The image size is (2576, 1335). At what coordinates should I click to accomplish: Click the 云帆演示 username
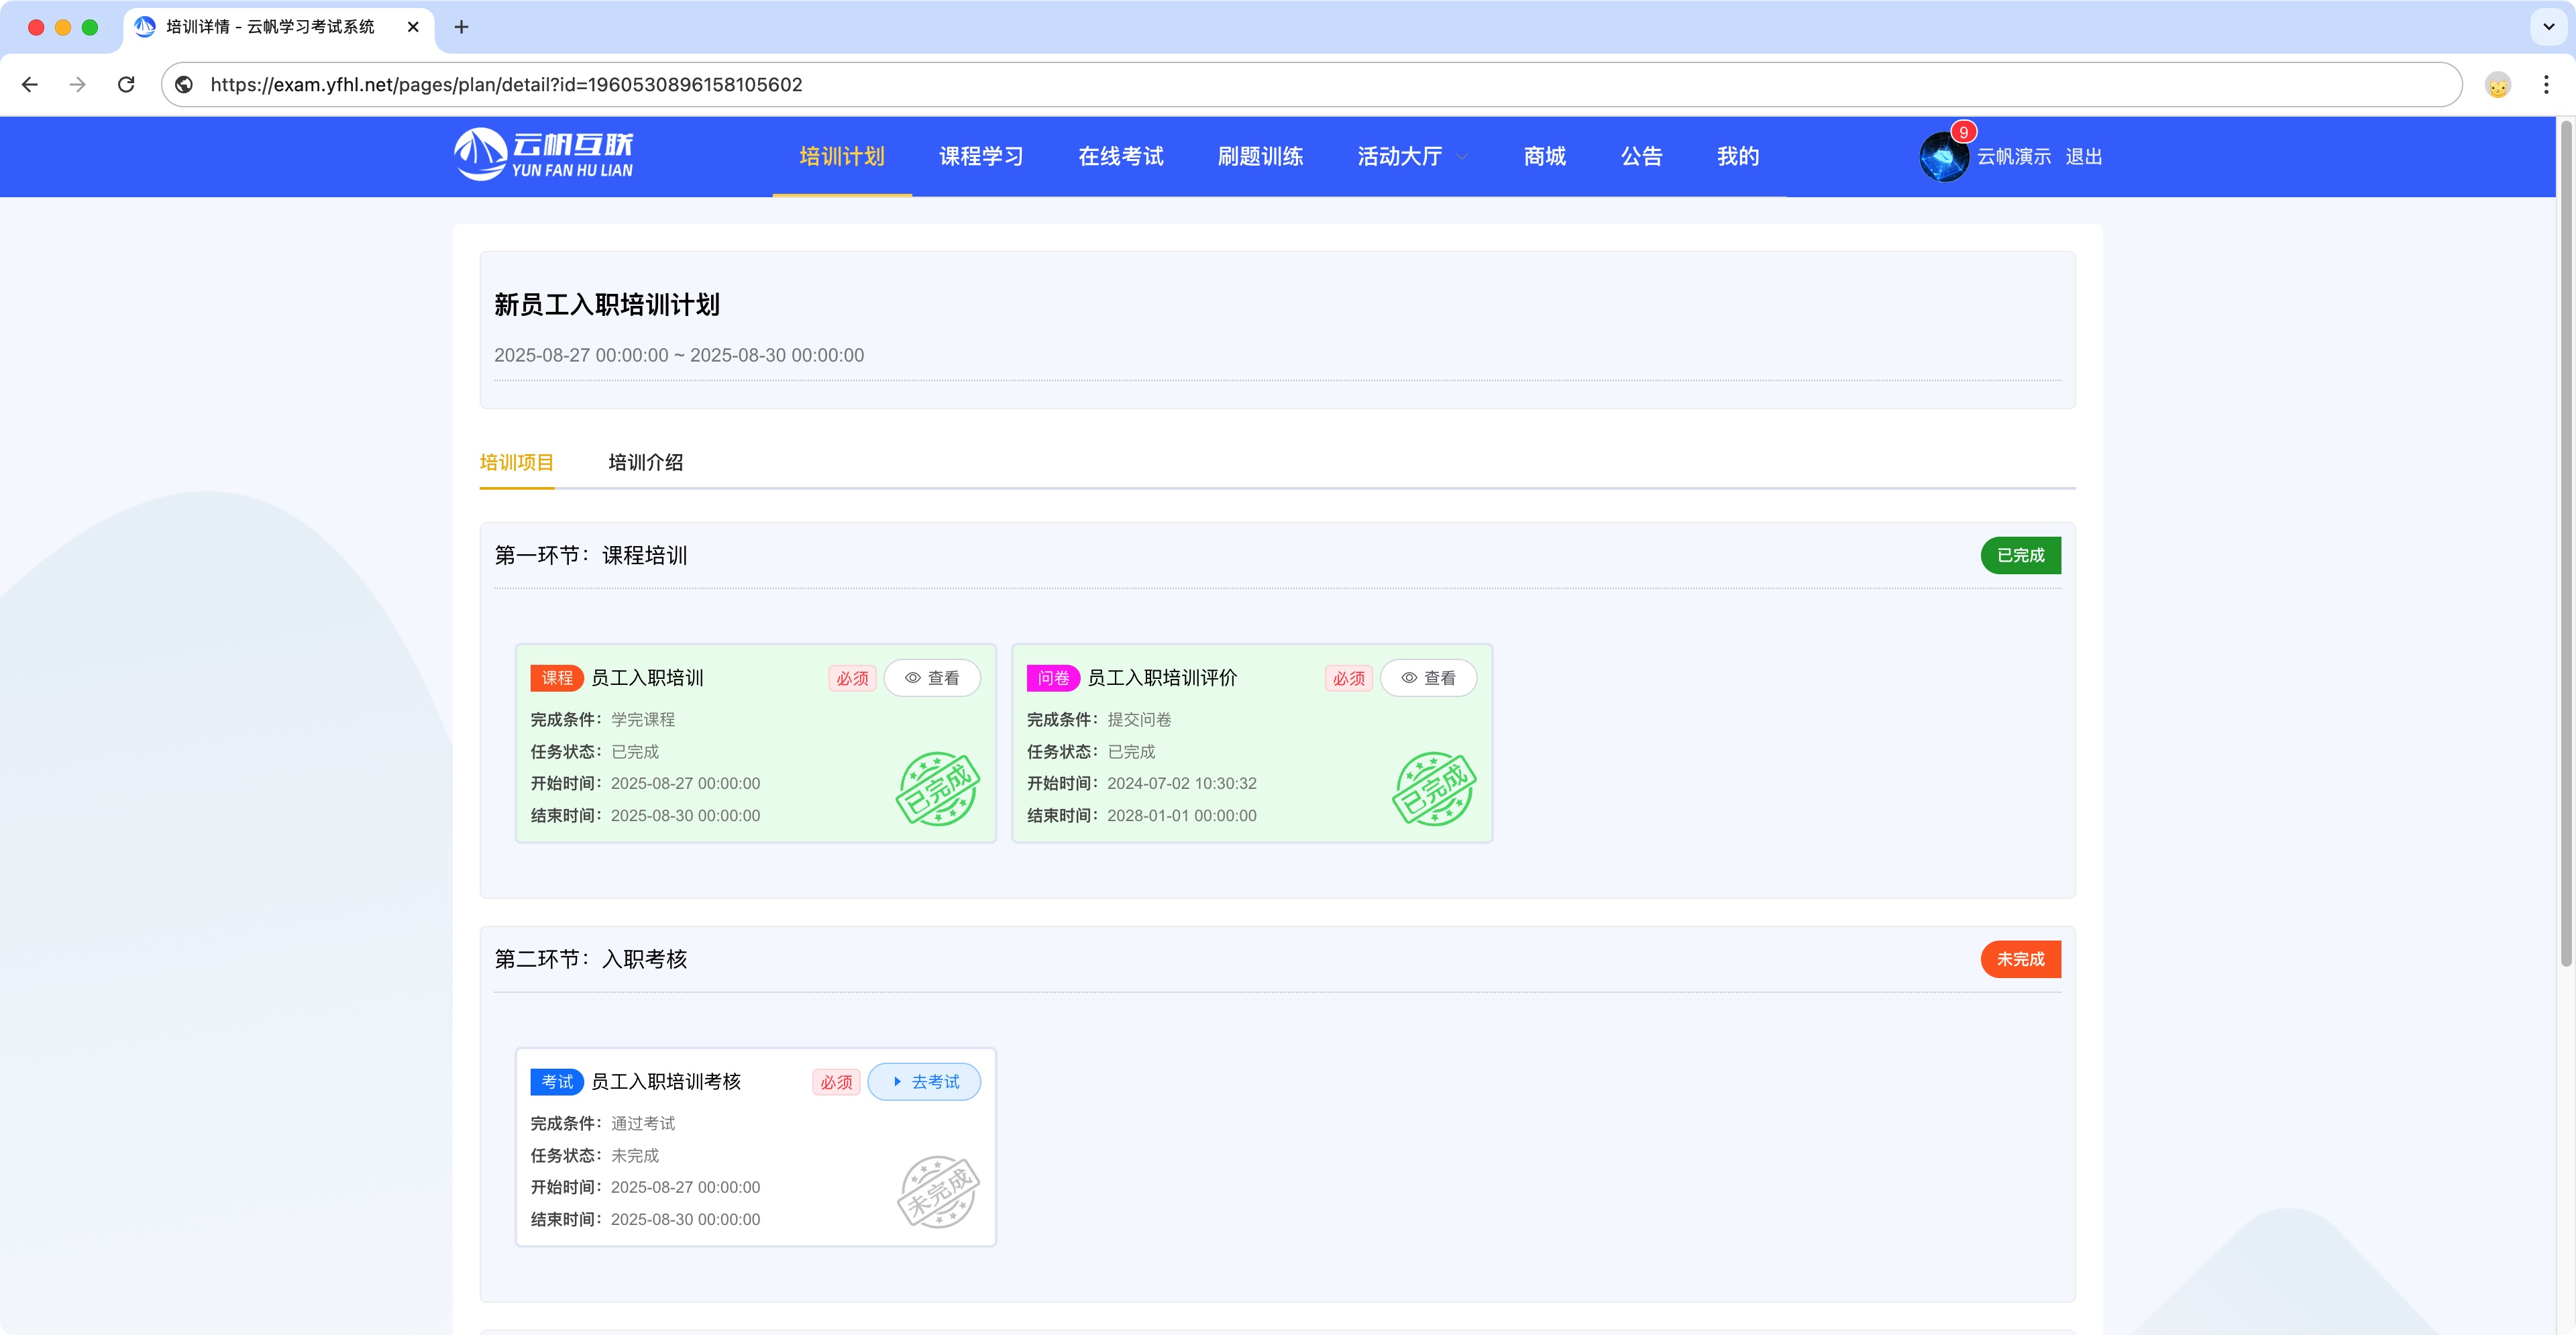(x=2013, y=157)
